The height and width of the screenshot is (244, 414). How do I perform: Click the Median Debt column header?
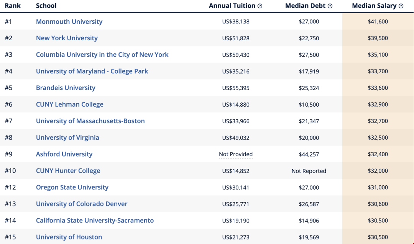tap(305, 6)
